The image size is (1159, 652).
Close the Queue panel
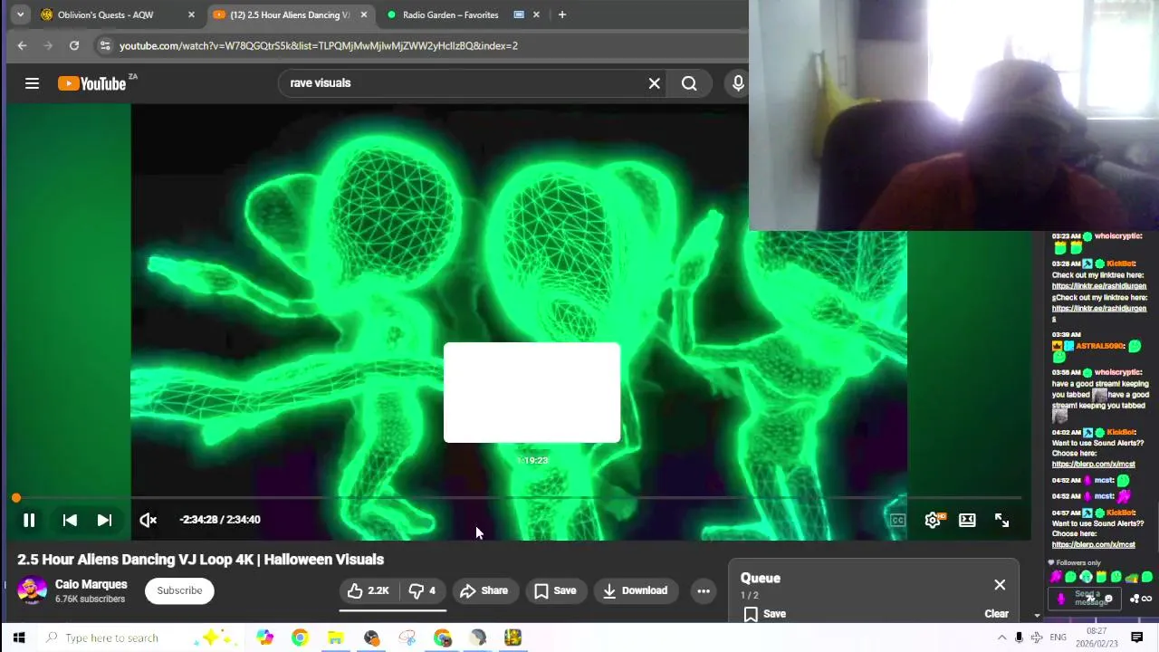1000,585
